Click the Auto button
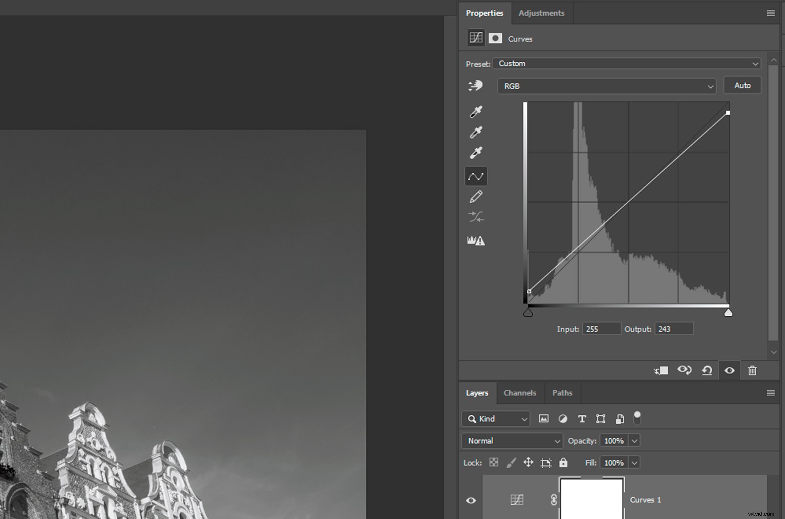The height and width of the screenshot is (519, 785). [x=742, y=85]
